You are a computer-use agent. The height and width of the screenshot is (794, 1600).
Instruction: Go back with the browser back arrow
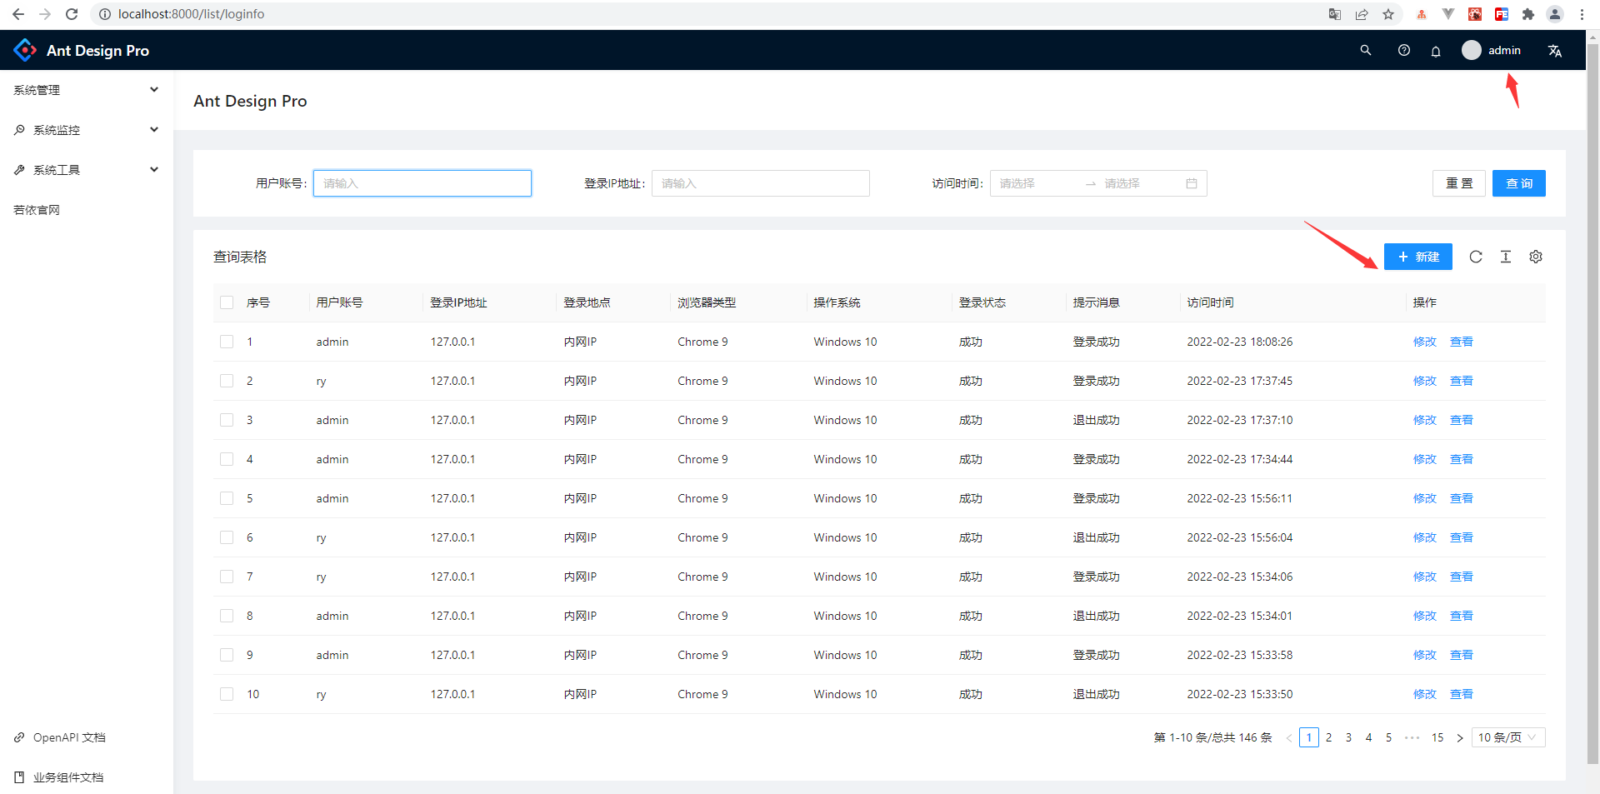pyautogui.click(x=18, y=14)
